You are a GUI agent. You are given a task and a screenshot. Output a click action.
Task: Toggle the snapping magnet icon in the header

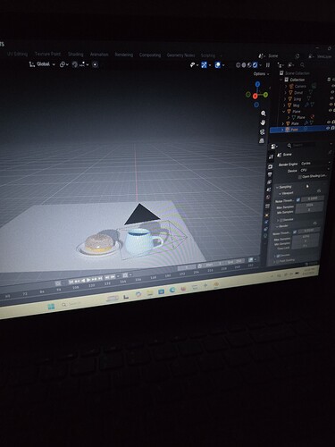[75, 64]
